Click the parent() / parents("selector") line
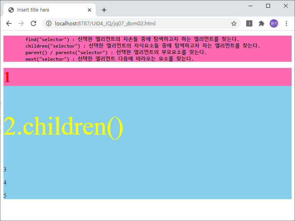The width and height of the screenshot is (295, 221). point(116,53)
